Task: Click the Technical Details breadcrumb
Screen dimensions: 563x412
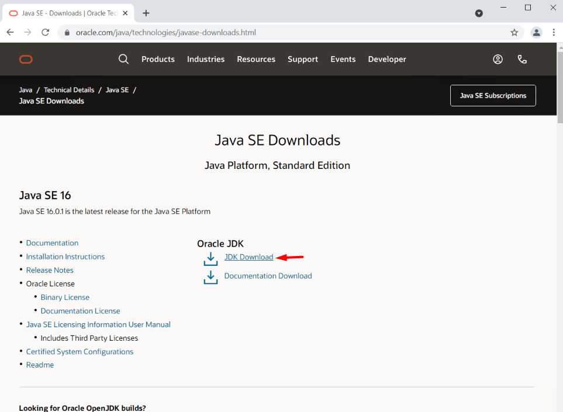Action: tap(69, 90)
